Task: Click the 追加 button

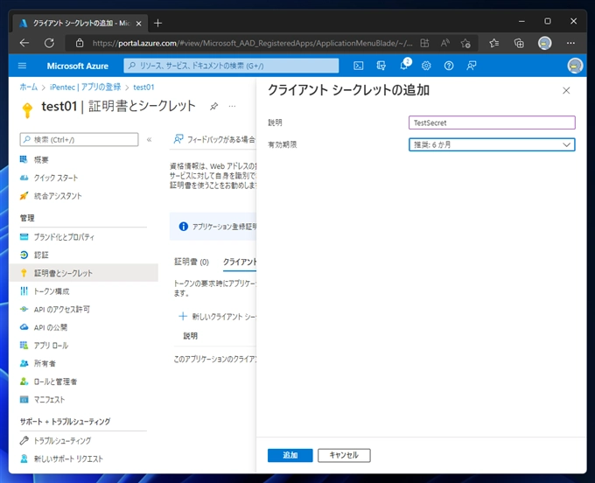Action: (290, 455)
